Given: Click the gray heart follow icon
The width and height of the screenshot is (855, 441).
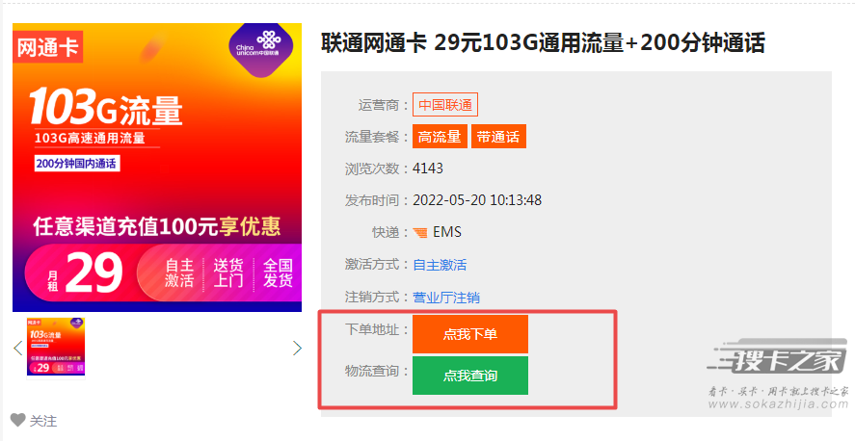Looking at the screenshot, I should point(18,420).
